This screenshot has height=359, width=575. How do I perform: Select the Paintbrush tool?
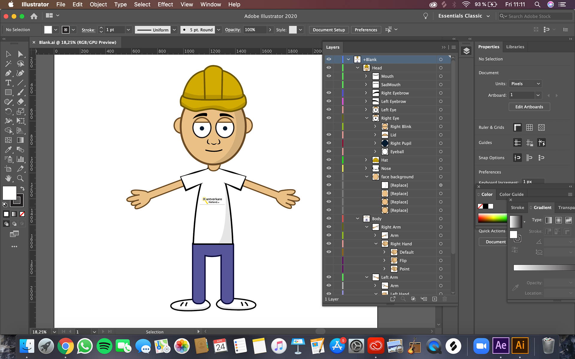20,92
